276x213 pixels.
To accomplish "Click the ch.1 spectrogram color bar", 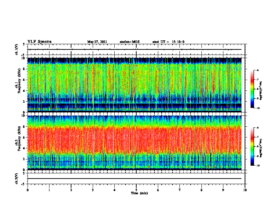I will pos(252,89).
